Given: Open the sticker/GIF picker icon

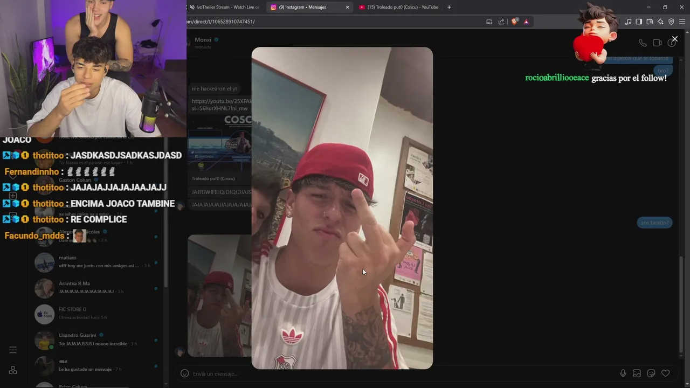Looking at the screenshot, I should click(x=651, y=373).
